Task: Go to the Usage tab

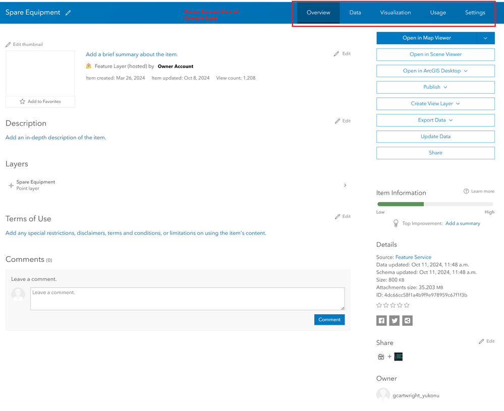Action: pyautogui.click(x=438, y=13)
